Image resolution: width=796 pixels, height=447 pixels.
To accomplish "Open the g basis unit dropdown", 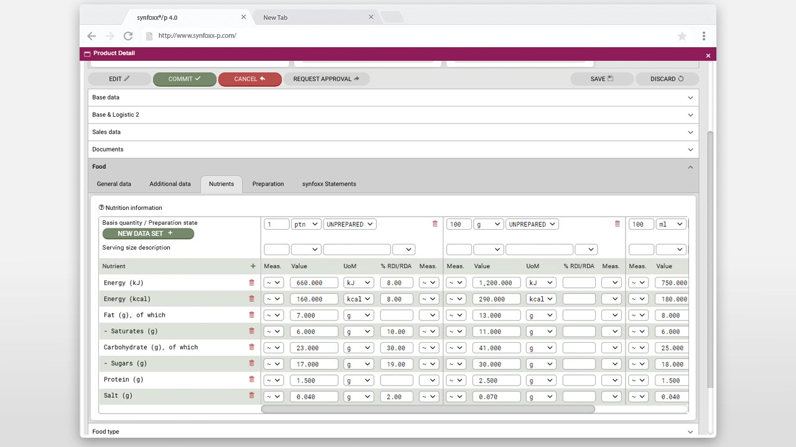I will [x=488, y=224].
